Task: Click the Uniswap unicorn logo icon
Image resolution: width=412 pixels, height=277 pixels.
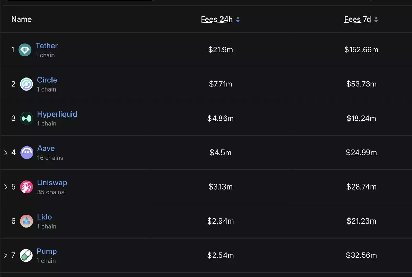Action: click(x=26, y=187)
